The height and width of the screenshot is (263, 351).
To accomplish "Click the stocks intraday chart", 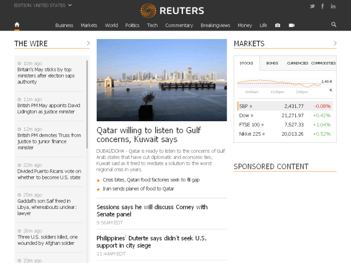I will (285, 86).
